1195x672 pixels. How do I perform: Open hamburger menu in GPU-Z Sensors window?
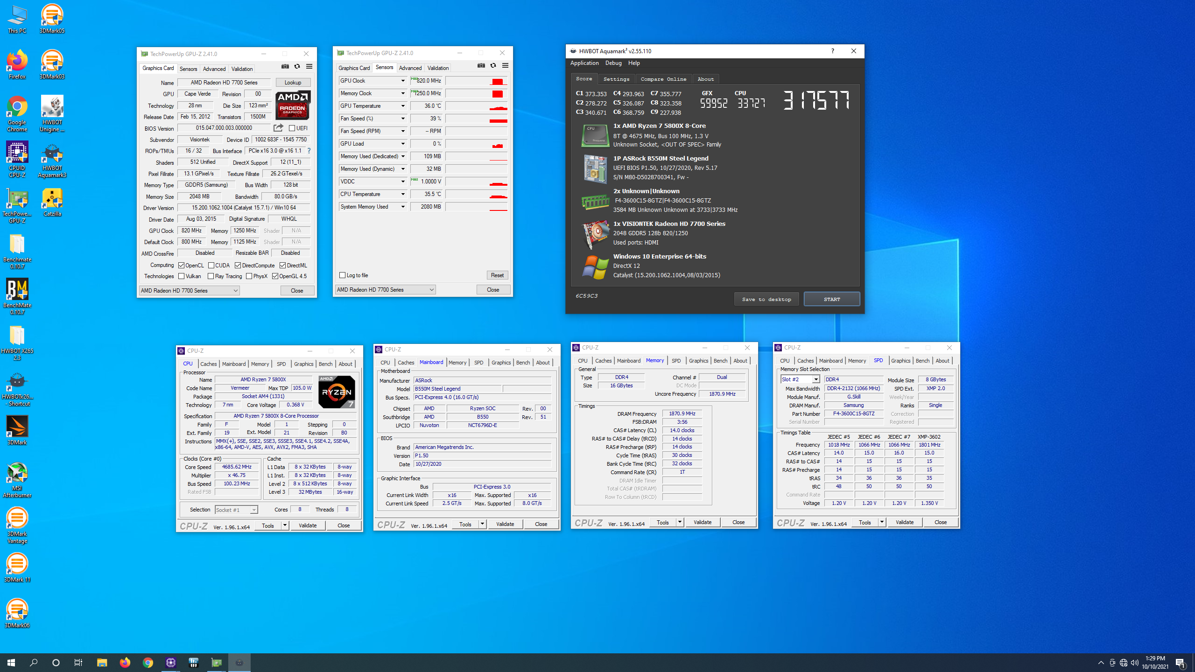[x=505, y=66]
